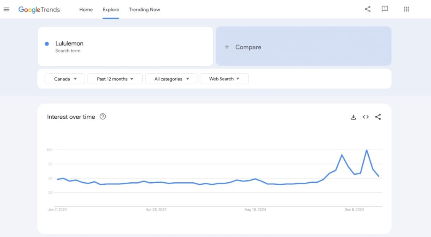Screen dimensions: 431x237
Task: Select the Explore tab
Action: [111, 10]
